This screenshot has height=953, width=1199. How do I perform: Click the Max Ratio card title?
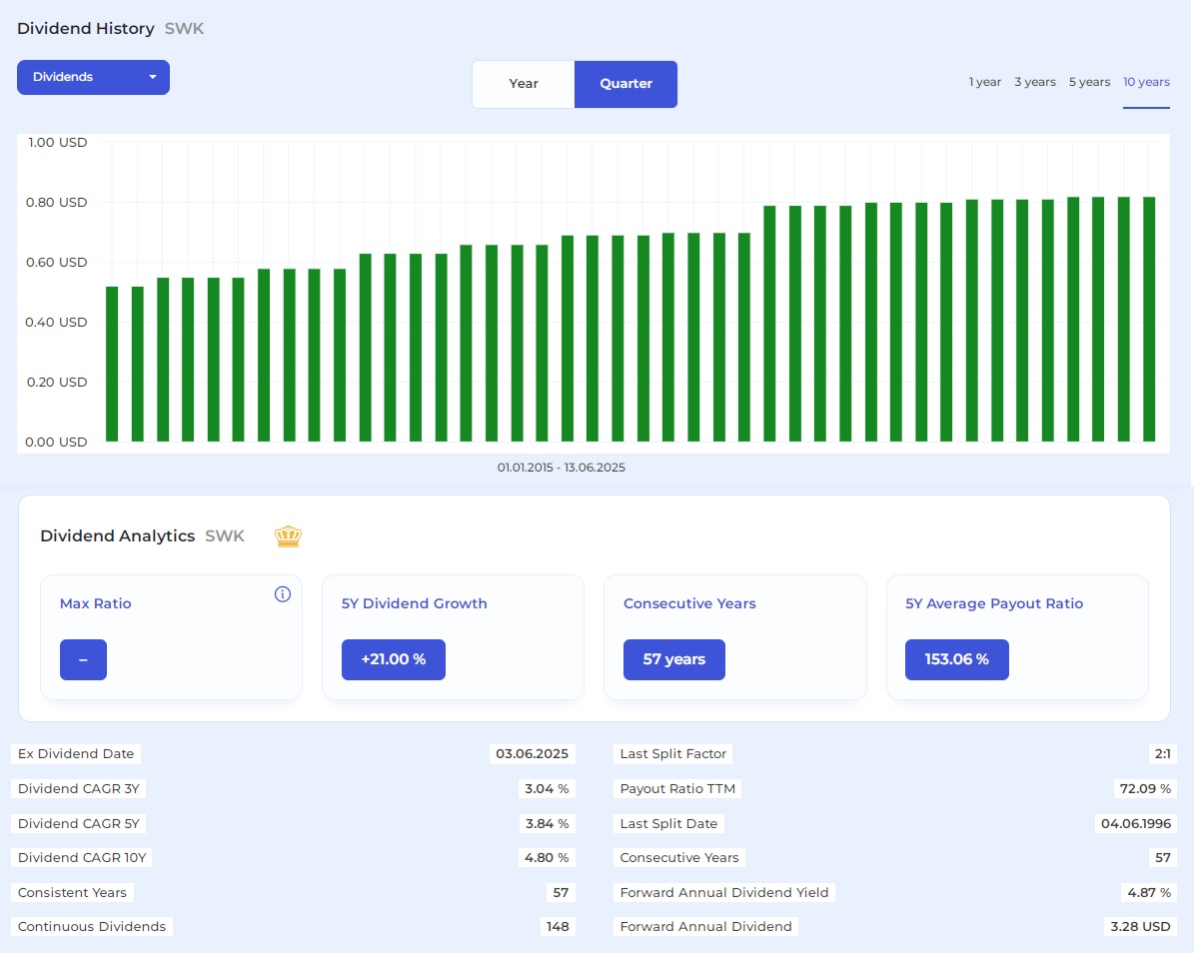pos(96,603)
